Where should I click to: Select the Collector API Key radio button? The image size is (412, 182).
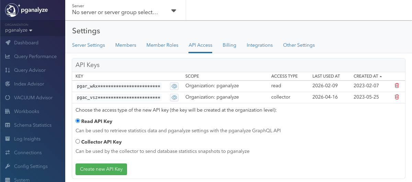tap(78, 141)
